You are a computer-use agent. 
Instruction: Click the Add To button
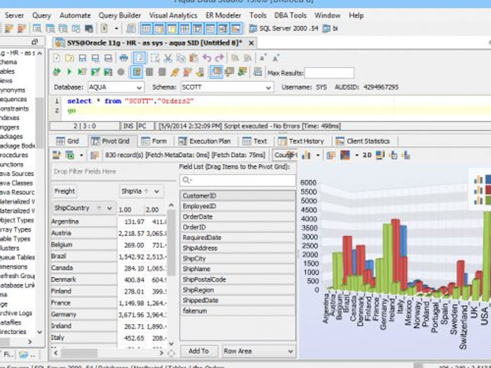coord(199,351)
